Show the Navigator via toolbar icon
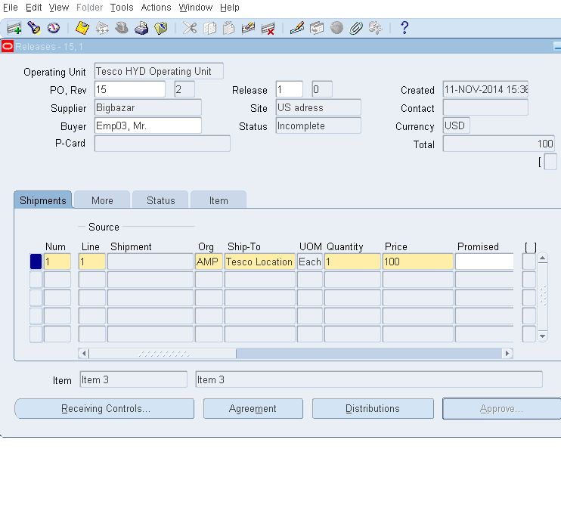 [x=54, y=28]
